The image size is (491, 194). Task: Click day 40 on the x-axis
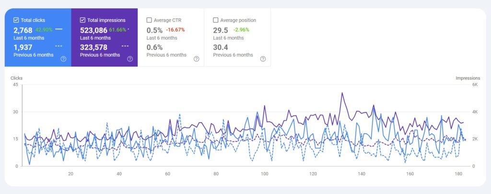coord(119,174)
